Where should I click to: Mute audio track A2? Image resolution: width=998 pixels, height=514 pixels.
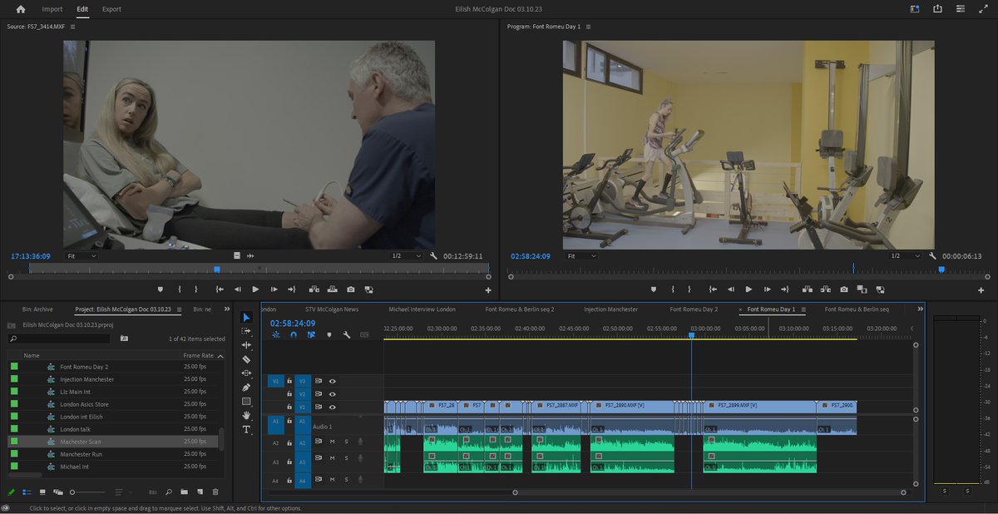click(332, 442)
